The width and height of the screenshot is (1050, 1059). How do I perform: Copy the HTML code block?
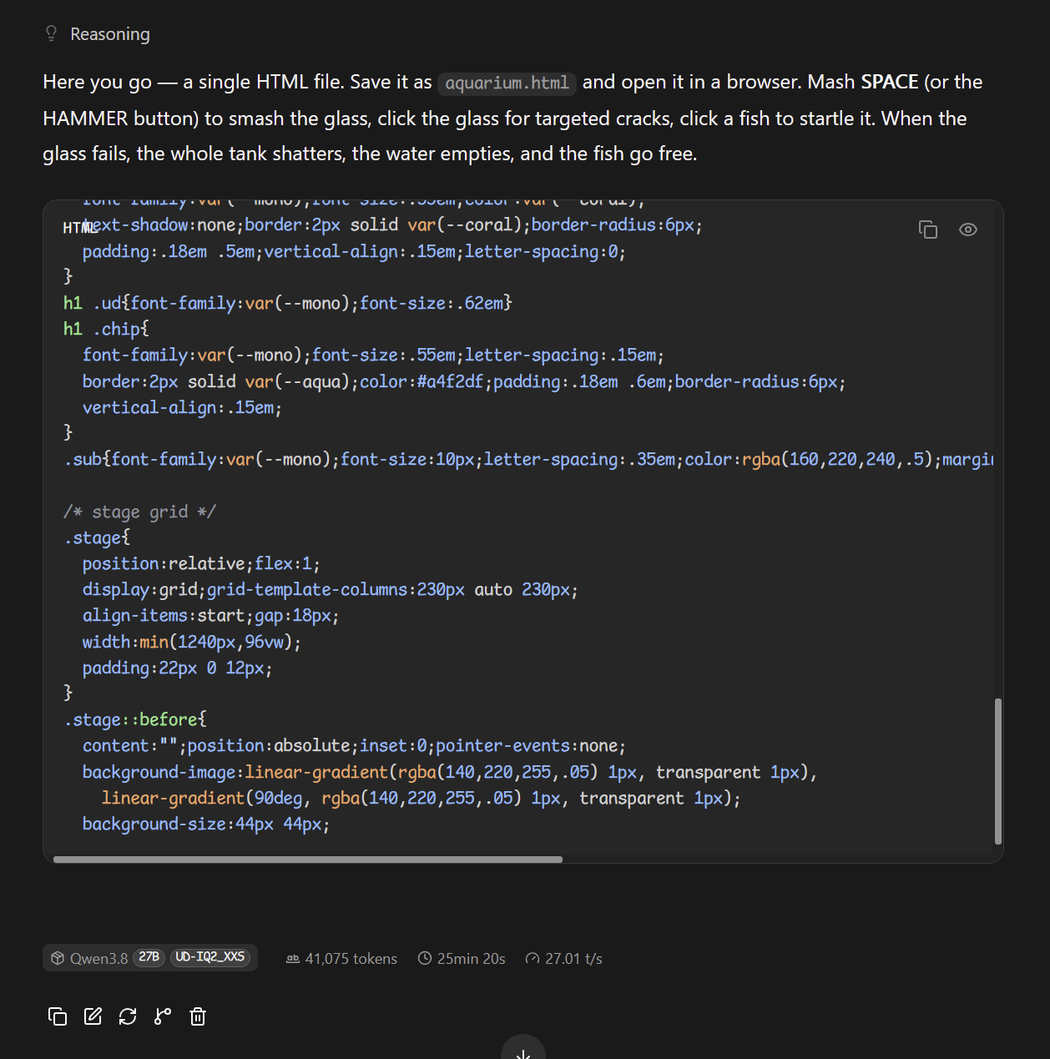(928, 229)
